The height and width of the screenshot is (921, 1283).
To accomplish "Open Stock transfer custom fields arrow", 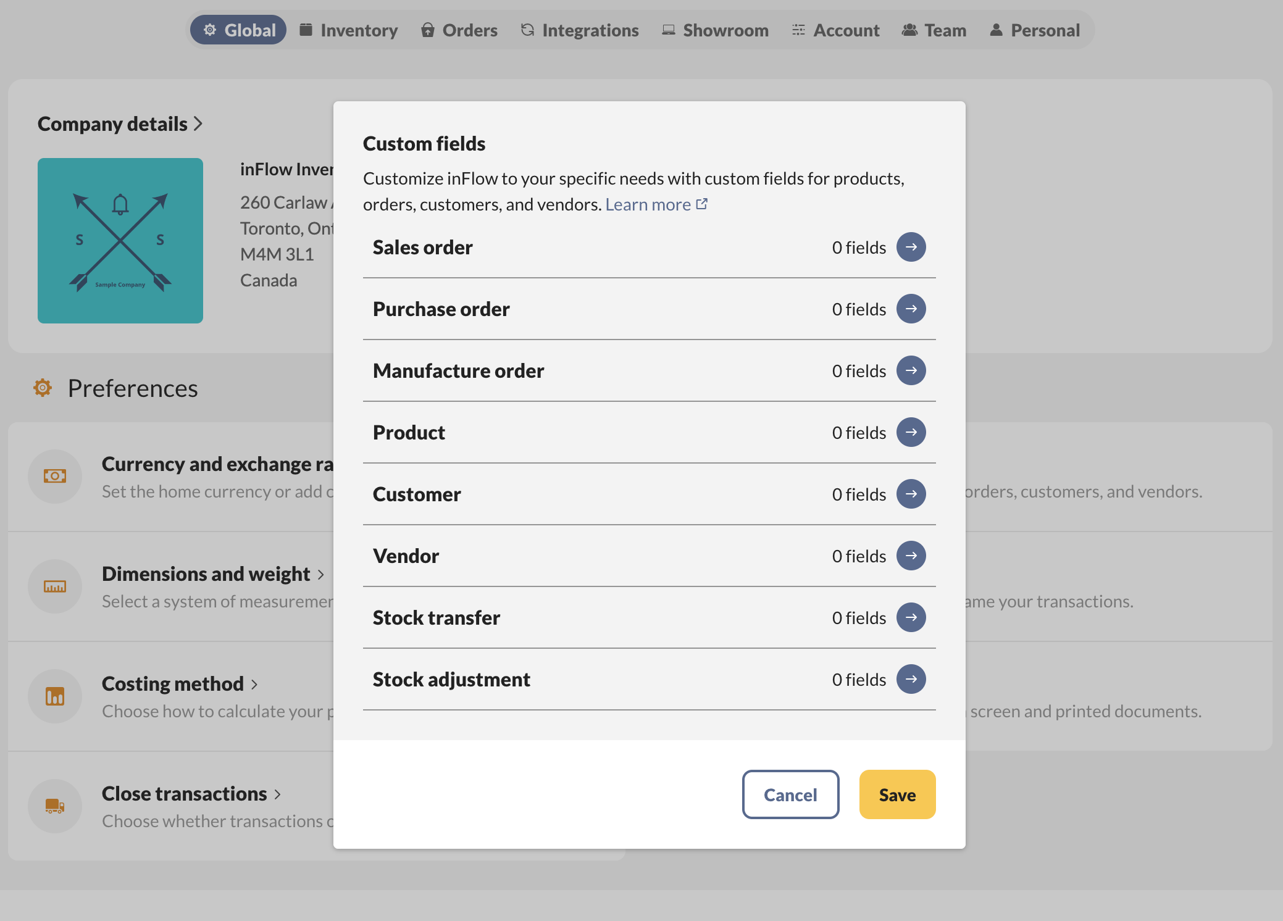I will click(x=911, y=617).
